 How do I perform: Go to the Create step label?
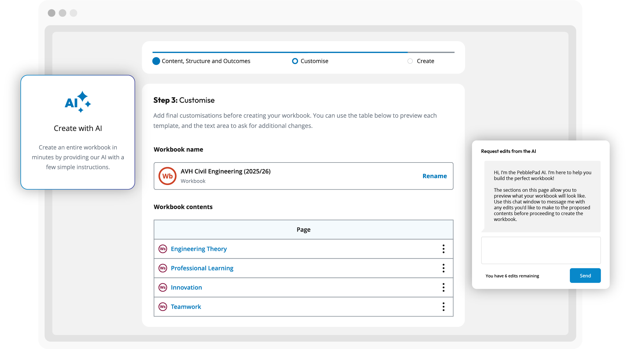coord(425,61)
